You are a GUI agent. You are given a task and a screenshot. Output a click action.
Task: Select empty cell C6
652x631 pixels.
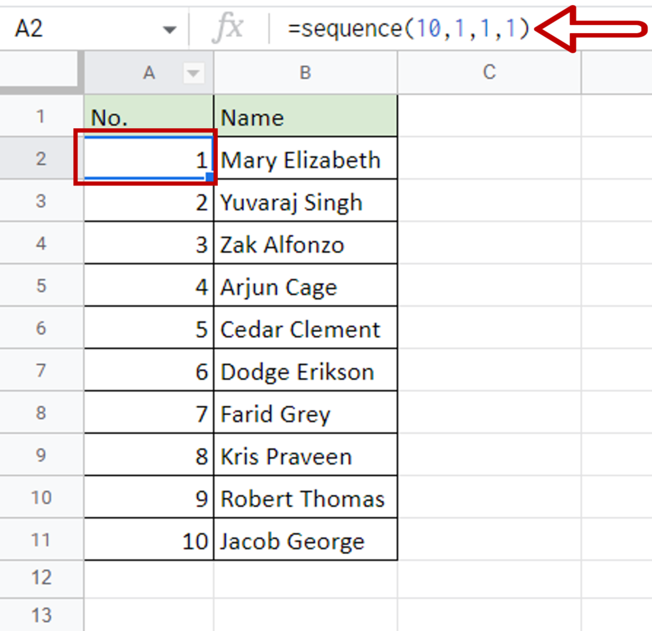click(490, 328)
